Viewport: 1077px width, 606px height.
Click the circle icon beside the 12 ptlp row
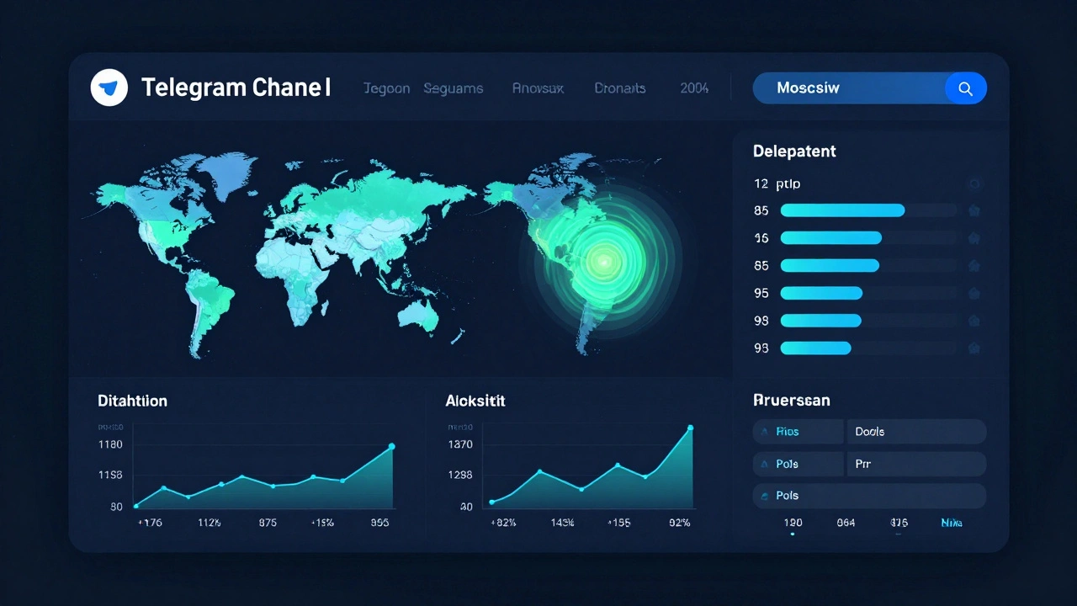tap(975, 183)
